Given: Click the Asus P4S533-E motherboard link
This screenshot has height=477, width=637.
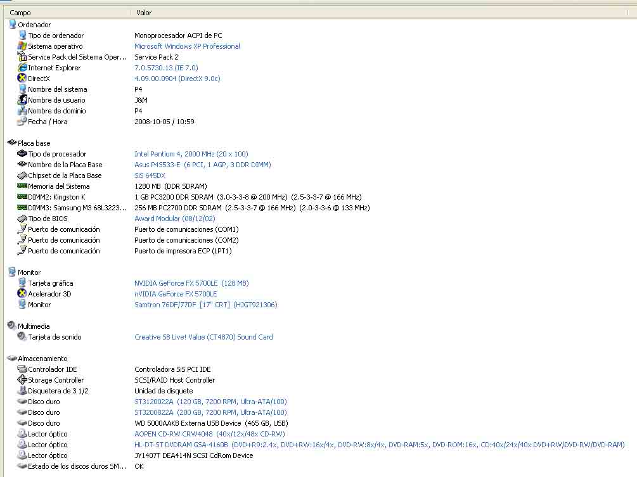Looking at the screenshot, I should coord(202,165).
